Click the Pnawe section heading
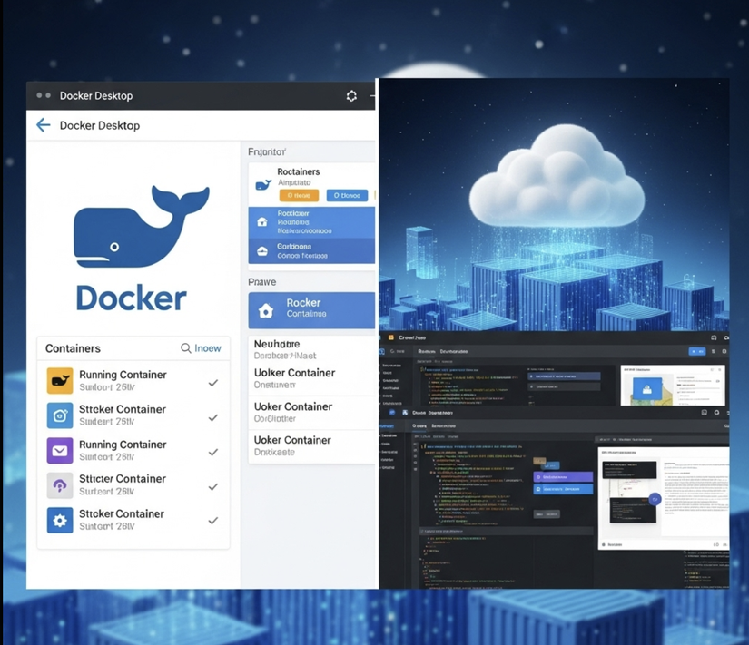749x645 pixels. pyautogui.click(x=261, y=282)
